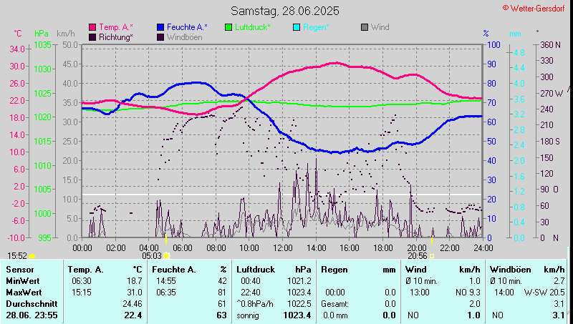Viewport: 573px width, 324px height.
Task: Click the Windböen table column header
Action: (x=511, y=270)
